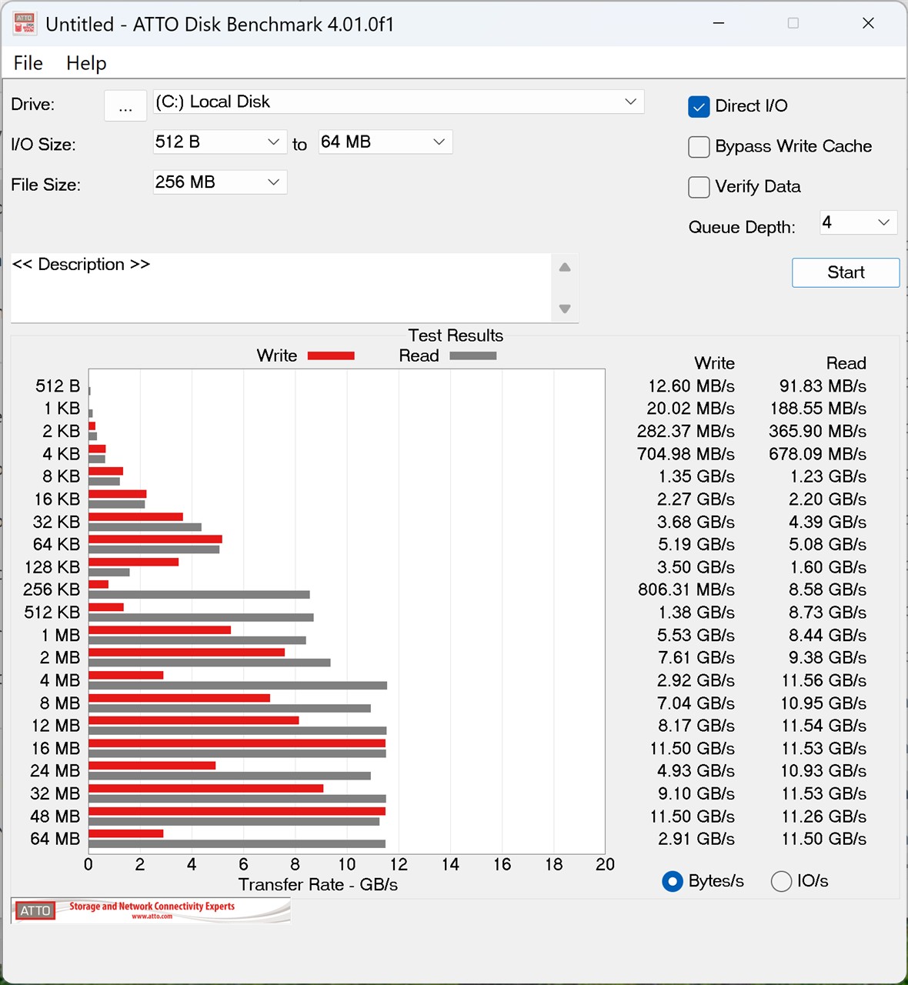Open the File menu

pyautogui.click(x=28, y=63)
